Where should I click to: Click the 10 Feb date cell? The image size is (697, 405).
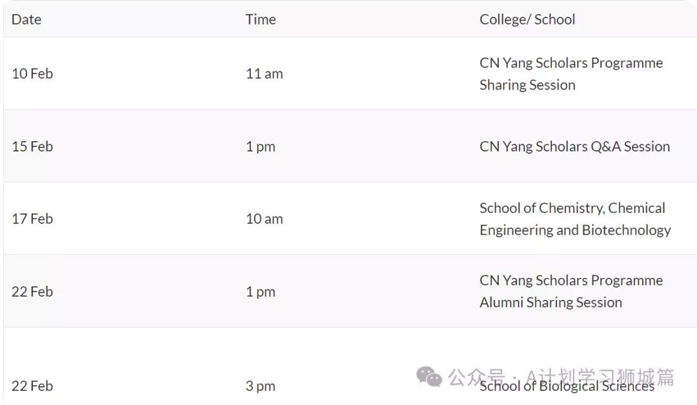pyautogui.click(x=32, y=74)
